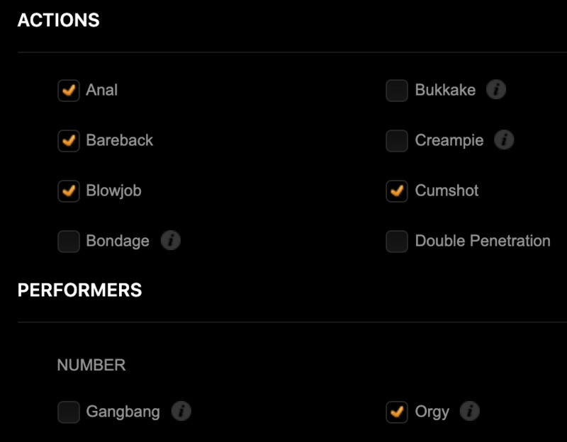
Task: Uncheck the Orgy checkbox
Action: pyautogui.click(x=397, y=412)
